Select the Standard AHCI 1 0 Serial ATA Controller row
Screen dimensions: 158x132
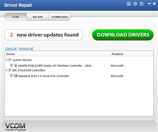[x=44, y=76]
